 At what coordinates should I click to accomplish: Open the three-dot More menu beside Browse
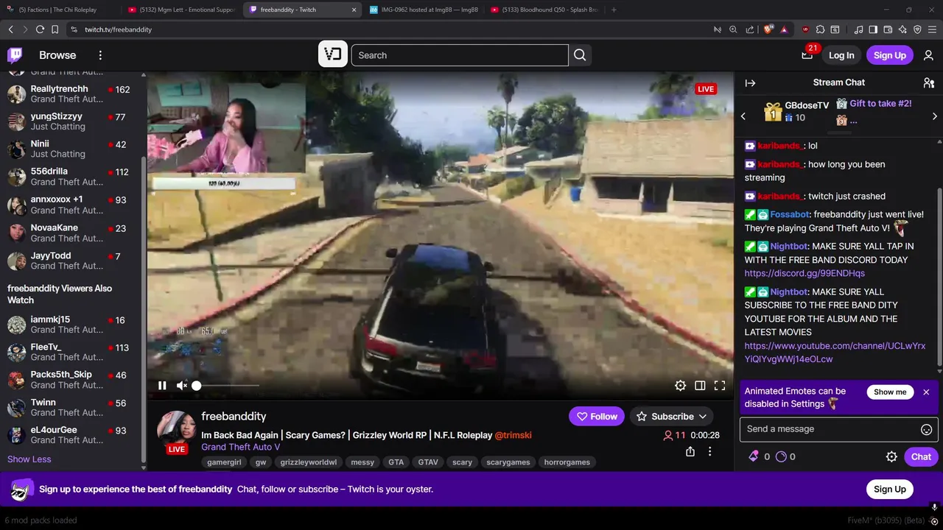[x=100, y=55]
